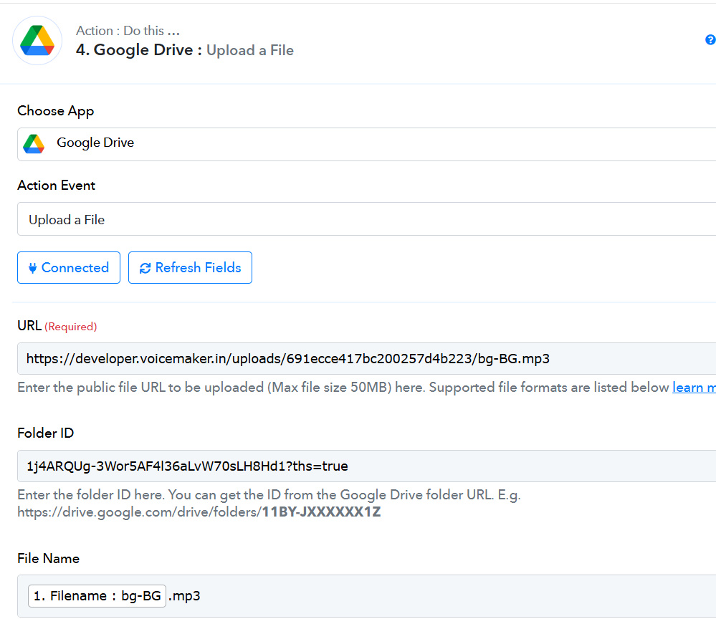Click the red '(Required)' marker next to URL
The height and width of the screenshot is (624, 716).
point(71,327)
